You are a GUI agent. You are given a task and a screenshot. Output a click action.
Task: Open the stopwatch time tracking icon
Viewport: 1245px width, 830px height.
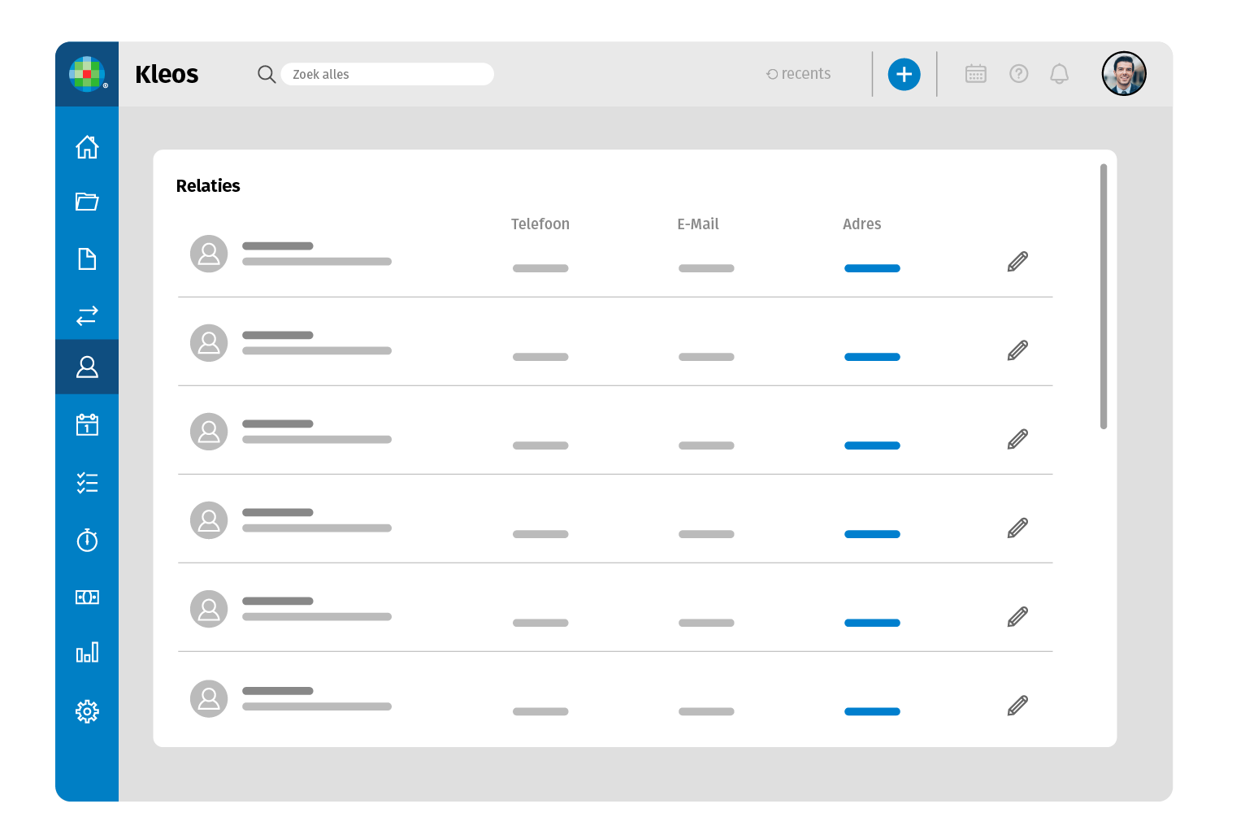coord(87,540)
